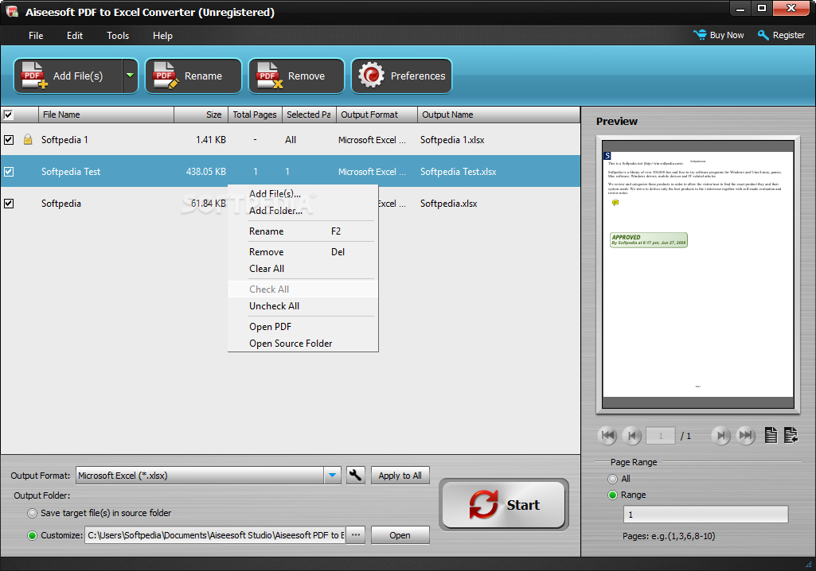
Task: Uncheck the last Softpedia file checkbox
Action: point(8,204)
